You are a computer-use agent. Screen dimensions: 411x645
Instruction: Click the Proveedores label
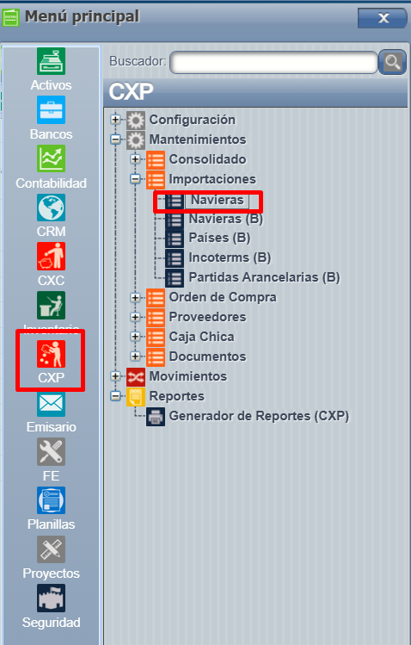[x=207, y=317]
